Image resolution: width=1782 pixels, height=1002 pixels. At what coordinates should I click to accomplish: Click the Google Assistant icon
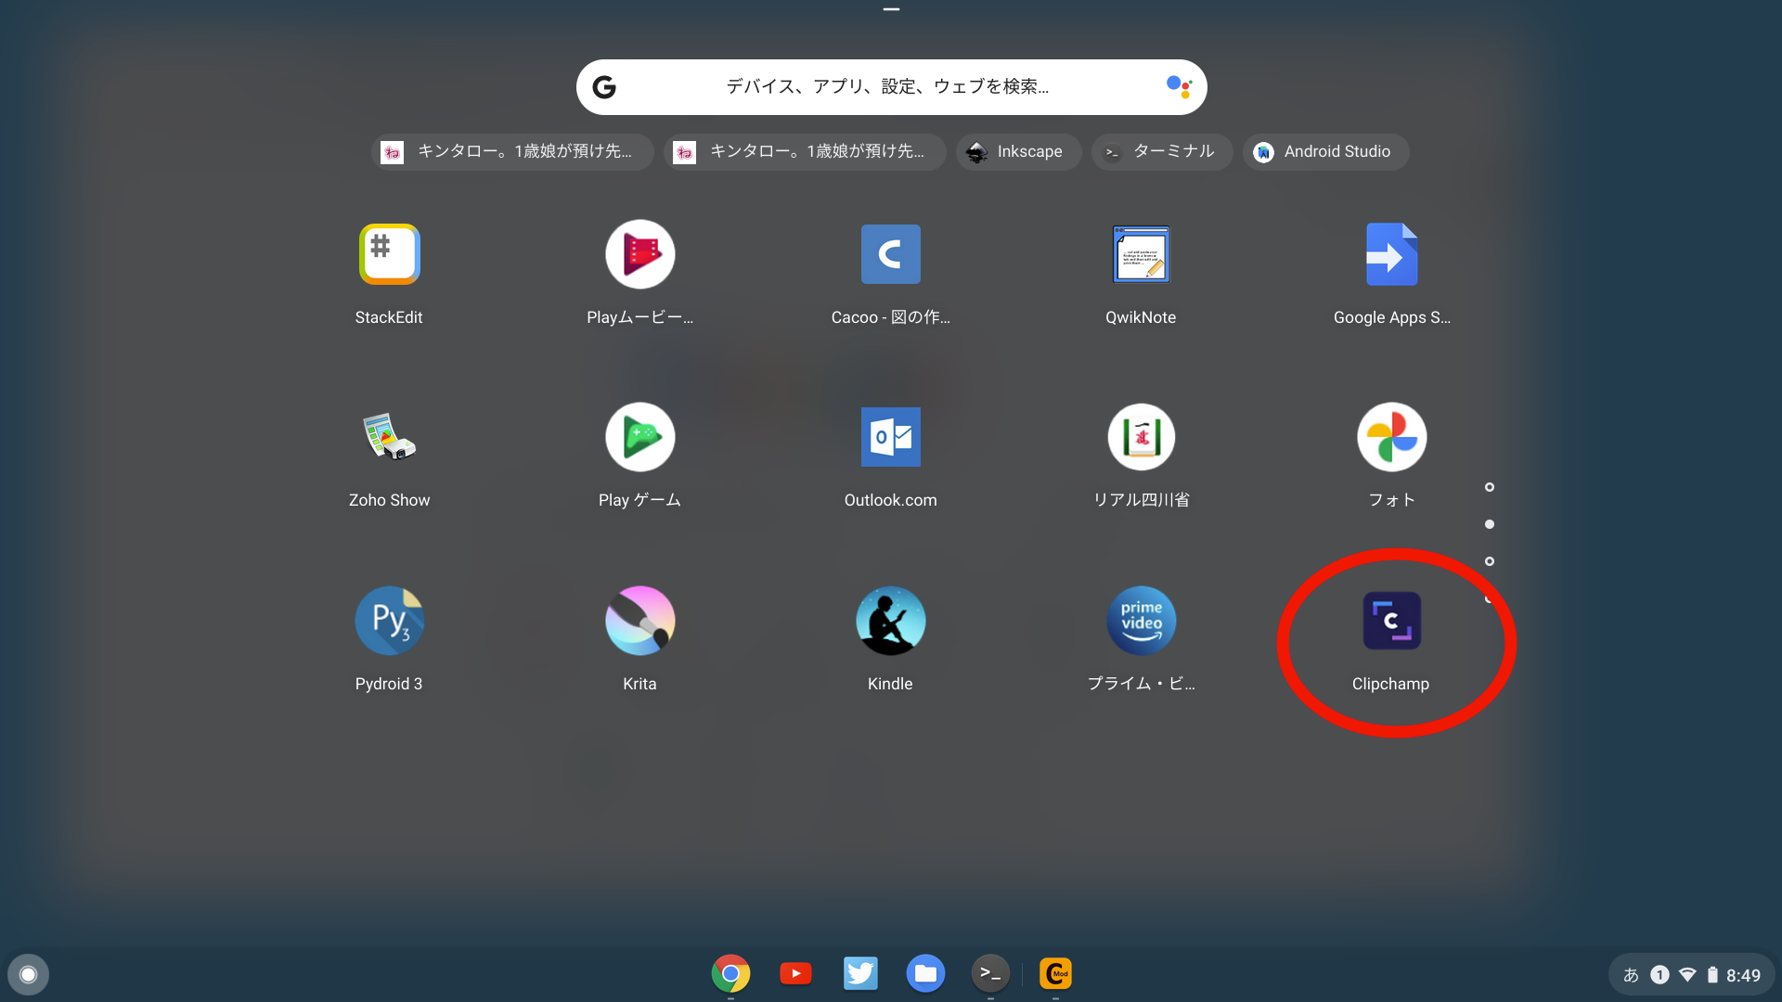(1179, 87)
